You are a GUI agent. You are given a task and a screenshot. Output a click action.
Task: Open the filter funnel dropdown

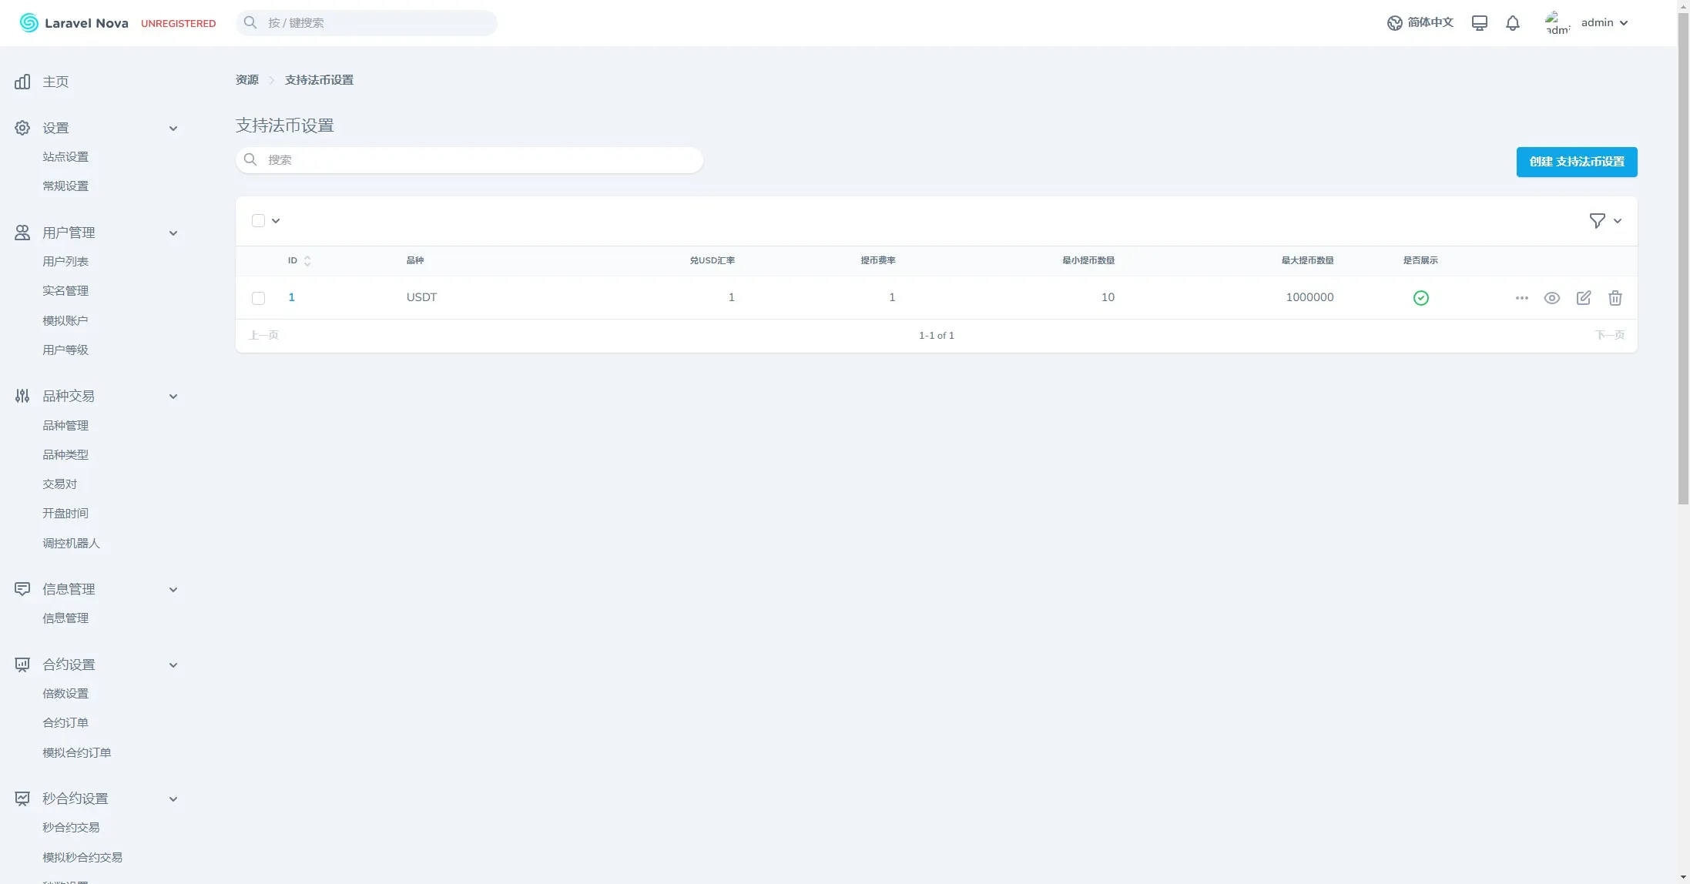click(1604, 221)
